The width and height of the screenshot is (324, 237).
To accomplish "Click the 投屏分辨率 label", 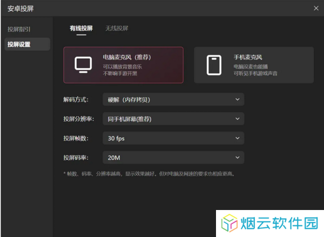I will (79, 119).
